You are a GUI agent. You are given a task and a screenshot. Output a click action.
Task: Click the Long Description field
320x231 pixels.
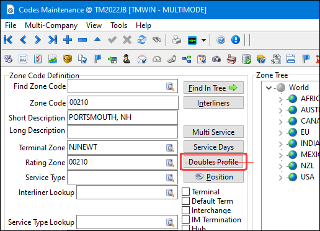122,132
